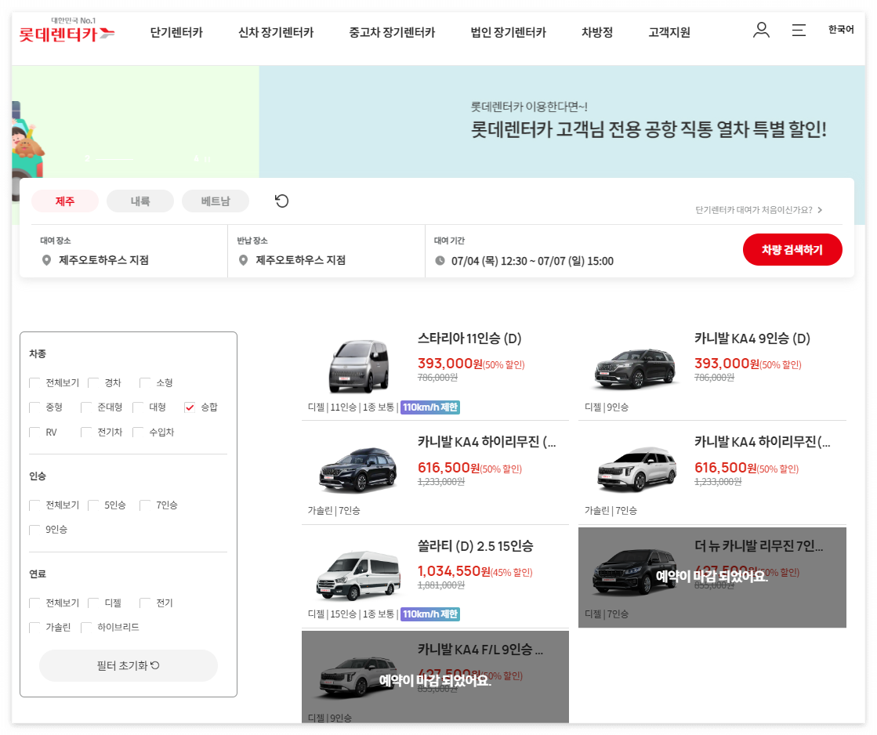Click the sold-out 더 뉴 카니발 리무진 card
This screenshot has width=877, height=735.
tap(712, 577)
